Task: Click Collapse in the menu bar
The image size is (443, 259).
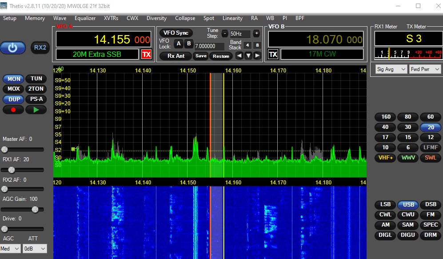Action: point(185,18)
